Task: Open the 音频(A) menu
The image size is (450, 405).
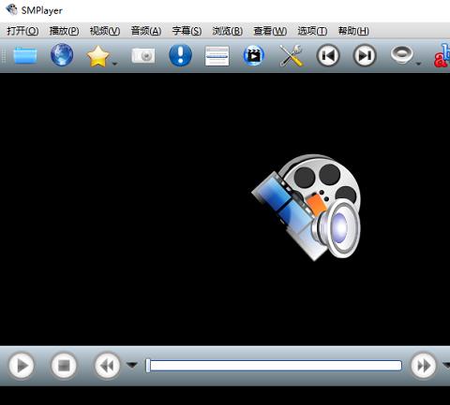Action: coord(146,31)
